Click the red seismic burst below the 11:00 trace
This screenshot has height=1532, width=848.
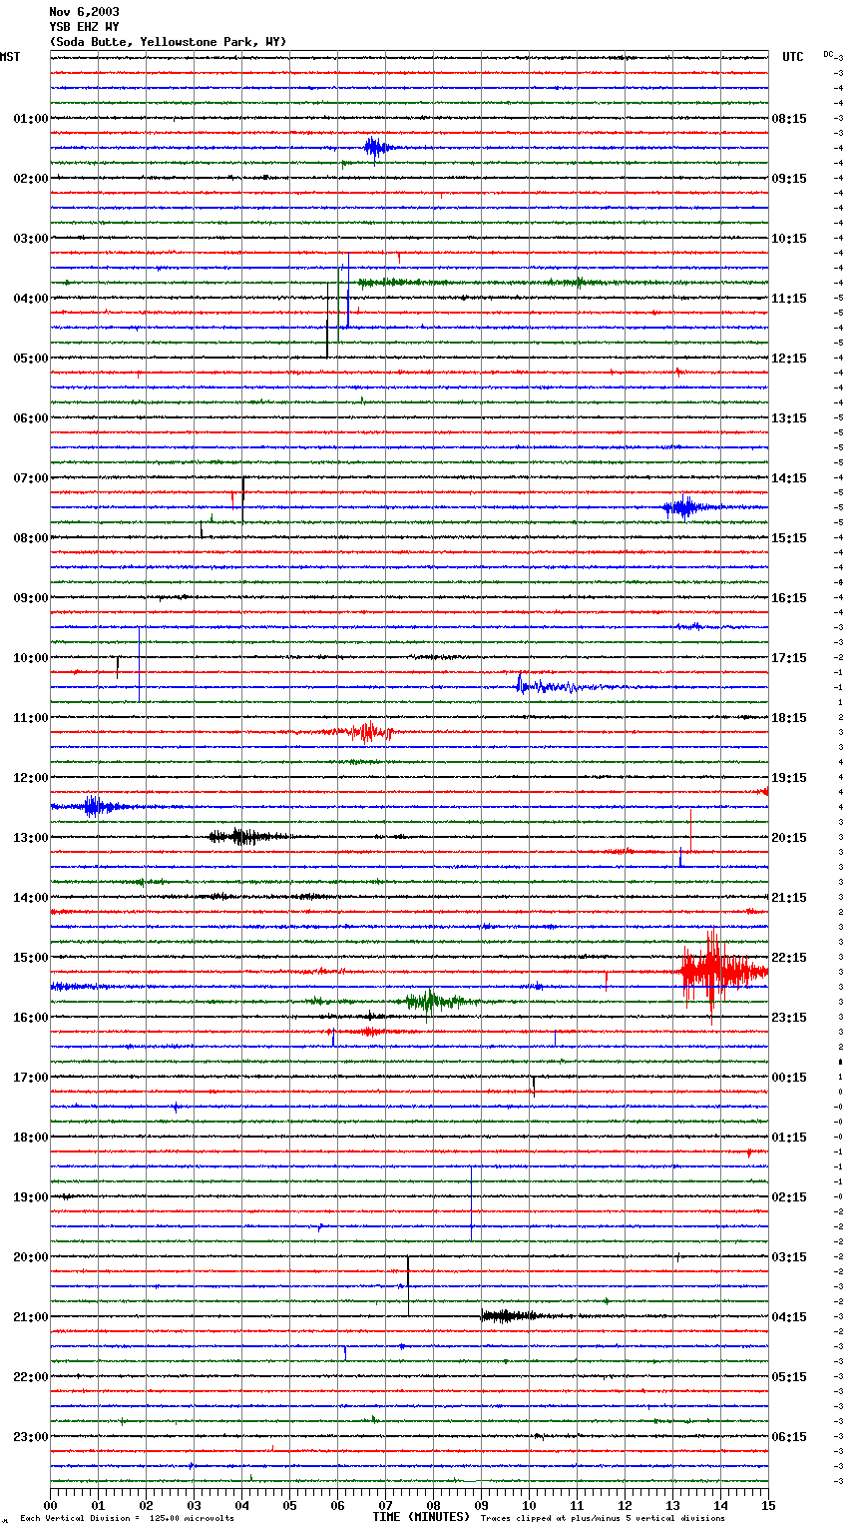click(367, 732)
